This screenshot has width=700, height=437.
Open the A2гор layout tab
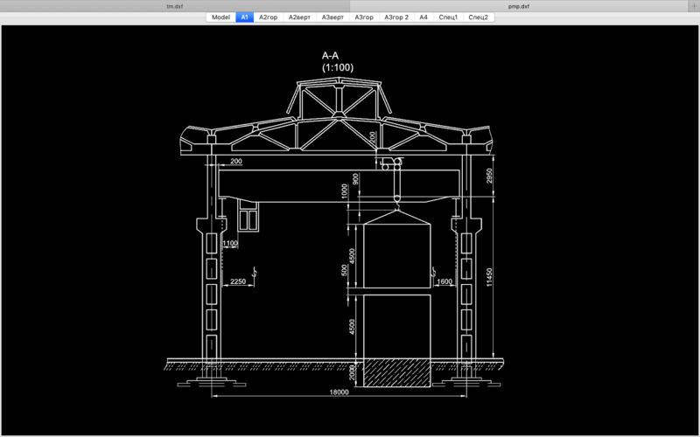[x=268, y=17]
